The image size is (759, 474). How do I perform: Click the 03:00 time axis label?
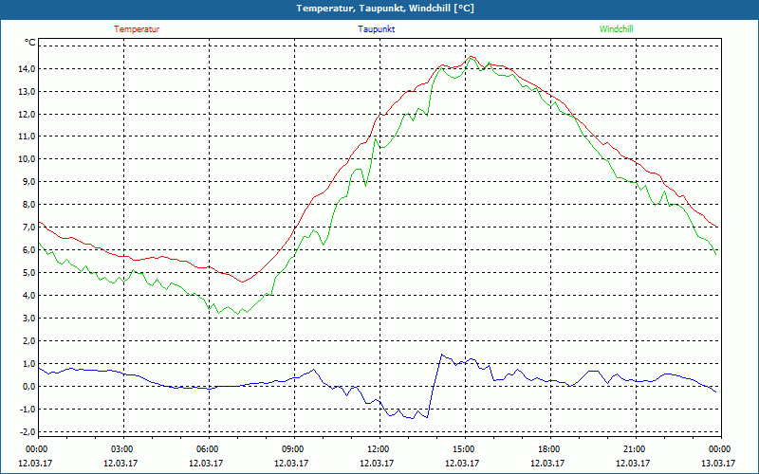123,449
